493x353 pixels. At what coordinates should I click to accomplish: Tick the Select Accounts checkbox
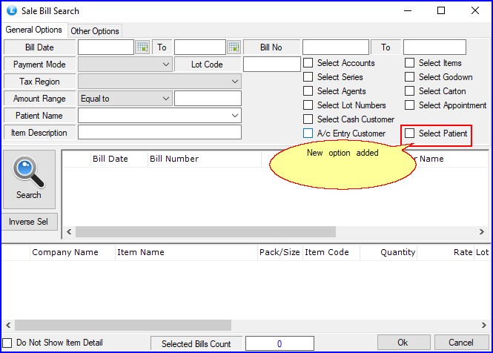coord(308,63)
